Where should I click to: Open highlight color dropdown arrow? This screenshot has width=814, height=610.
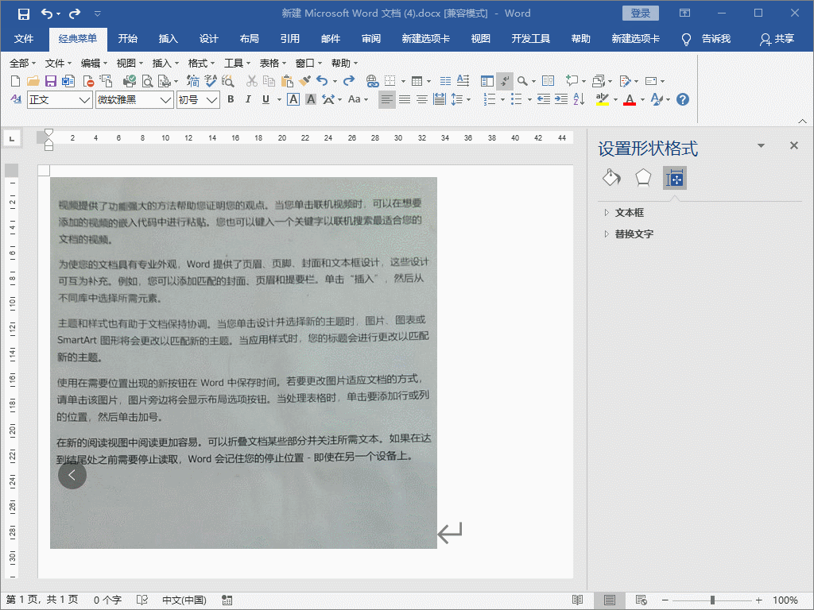[x=616, y=99]
